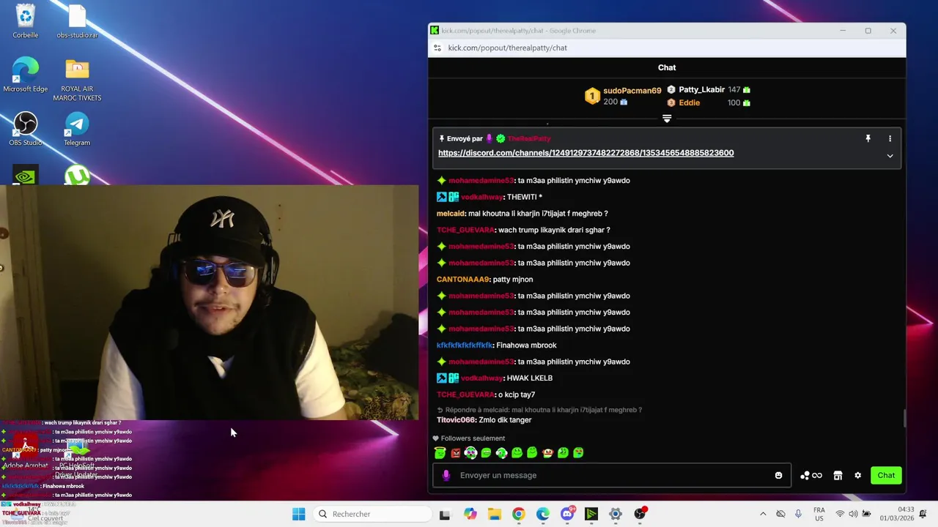Click the taskbar Rechercher search box
The width and height of the screenshot is (938, 527).
click(371, 514)
